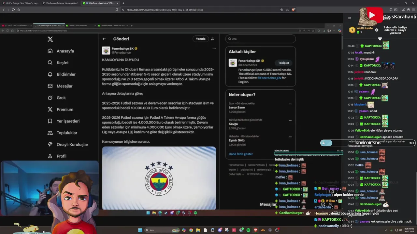The width and height of the screenshot is (417, 234).
Task: Open Spotify from the taskbar
Action: click(248, 230)
